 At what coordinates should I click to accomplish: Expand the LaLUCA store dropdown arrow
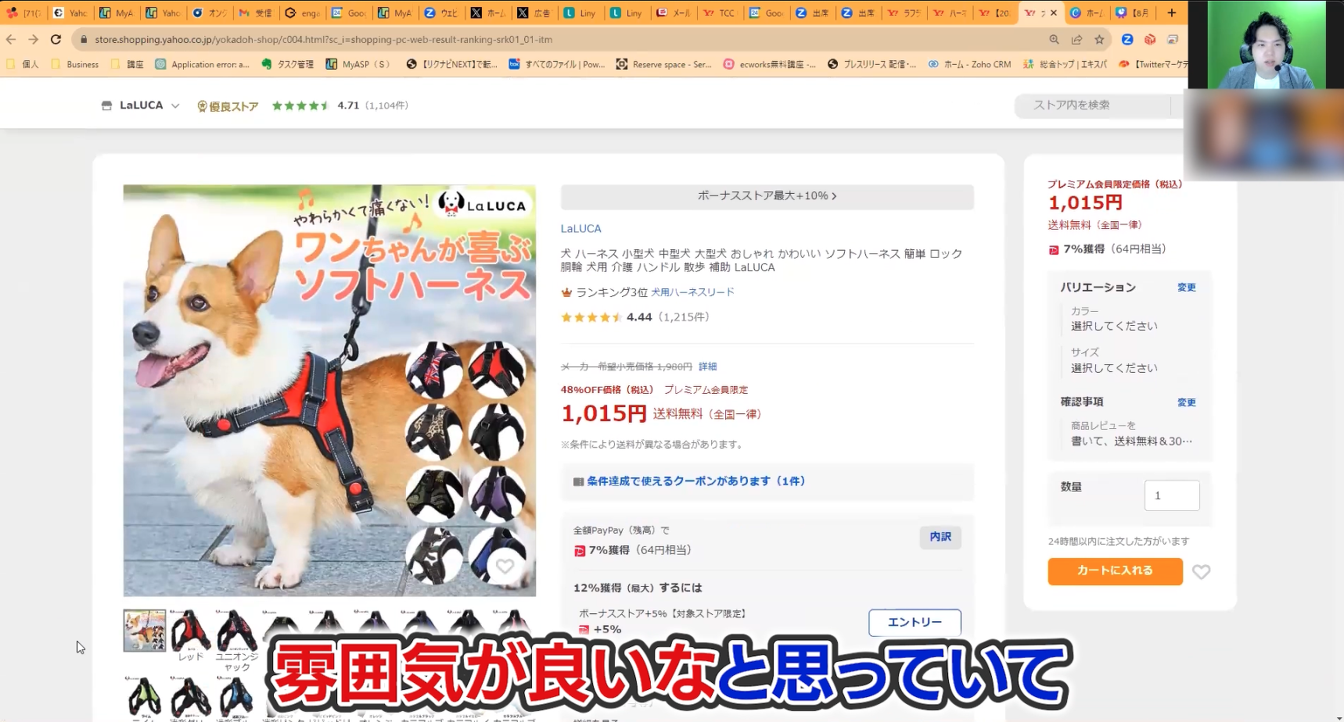pyautogui.click(x=176, y=105)
